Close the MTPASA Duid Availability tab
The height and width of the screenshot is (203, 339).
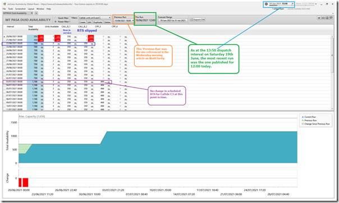pyautogui.click(x=32, y=13)
